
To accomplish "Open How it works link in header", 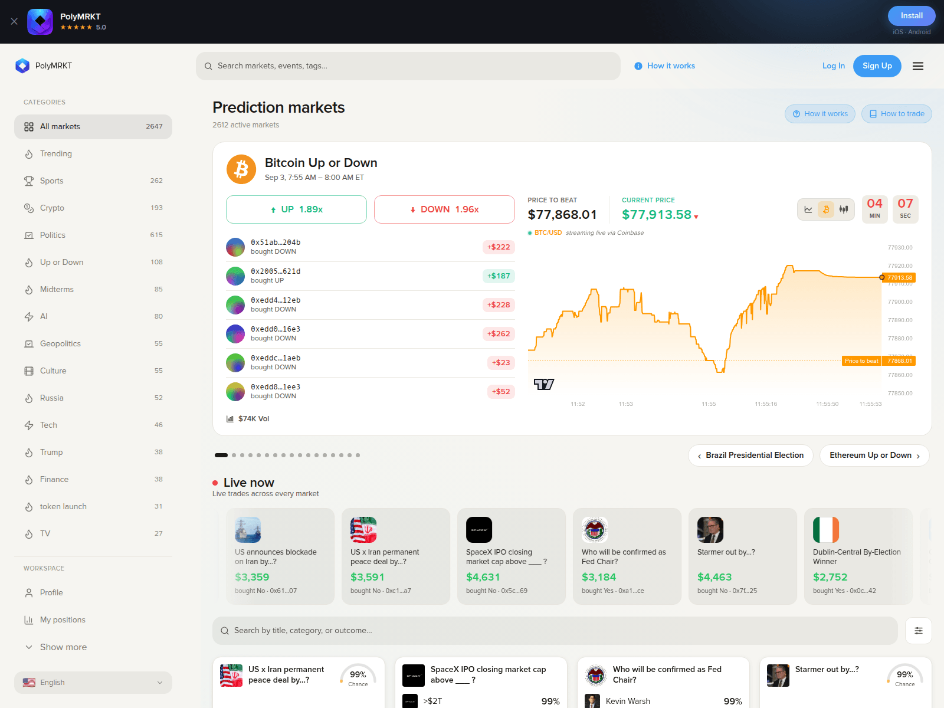I will tap(665, 66).
